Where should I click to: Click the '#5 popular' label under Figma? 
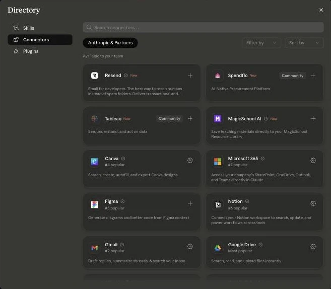click(x=115, y=208)
